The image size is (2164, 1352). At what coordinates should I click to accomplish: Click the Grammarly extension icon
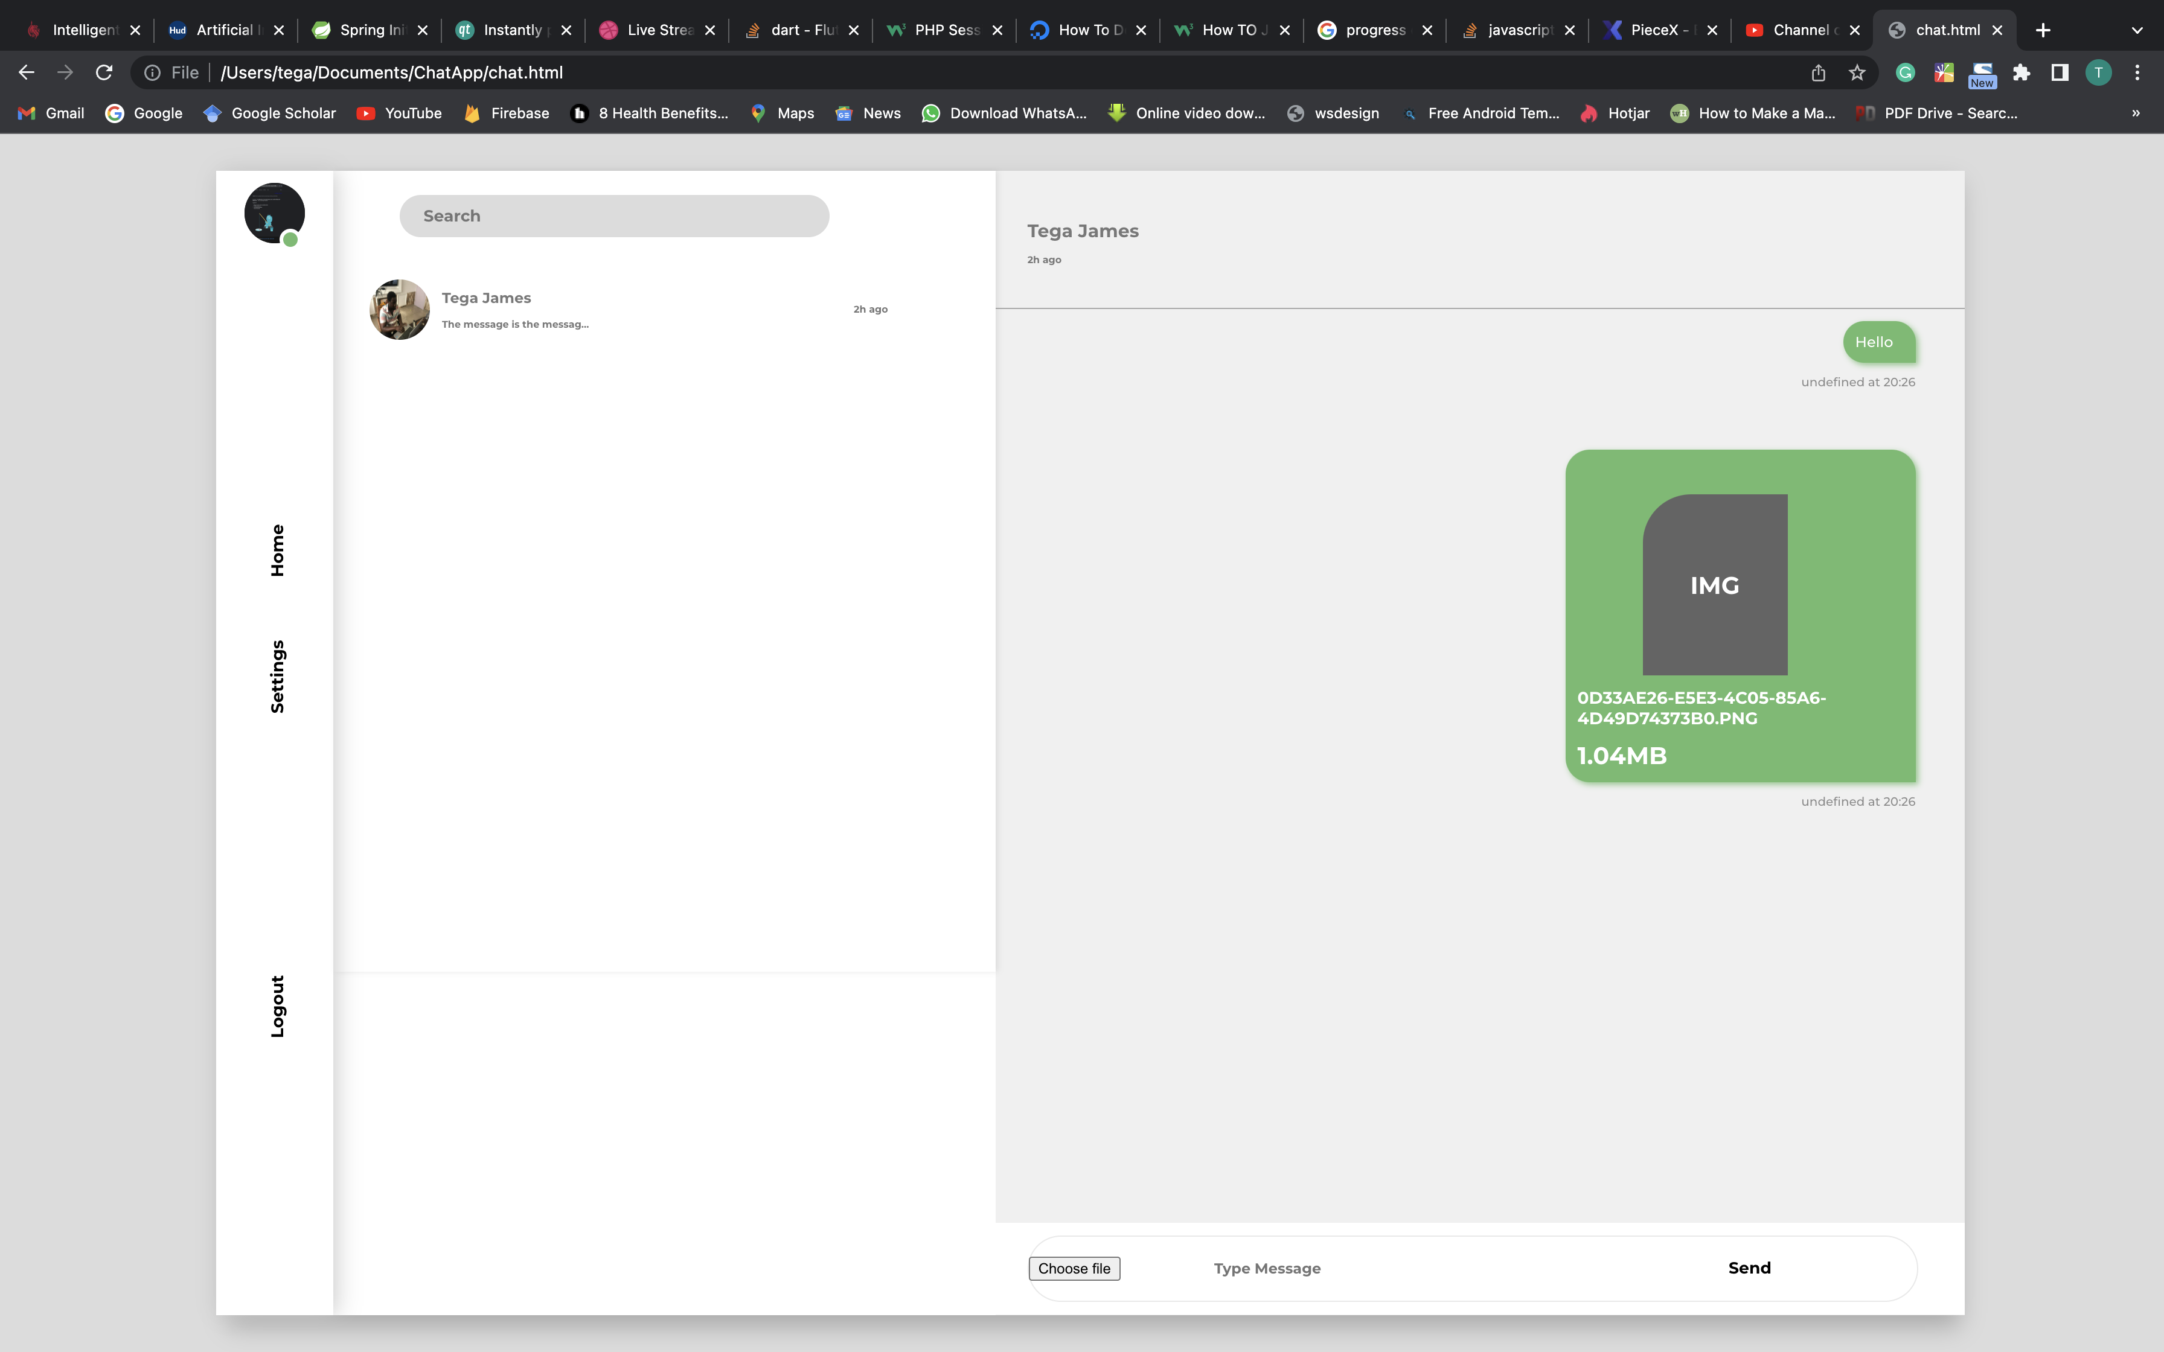click(1906, 72)
